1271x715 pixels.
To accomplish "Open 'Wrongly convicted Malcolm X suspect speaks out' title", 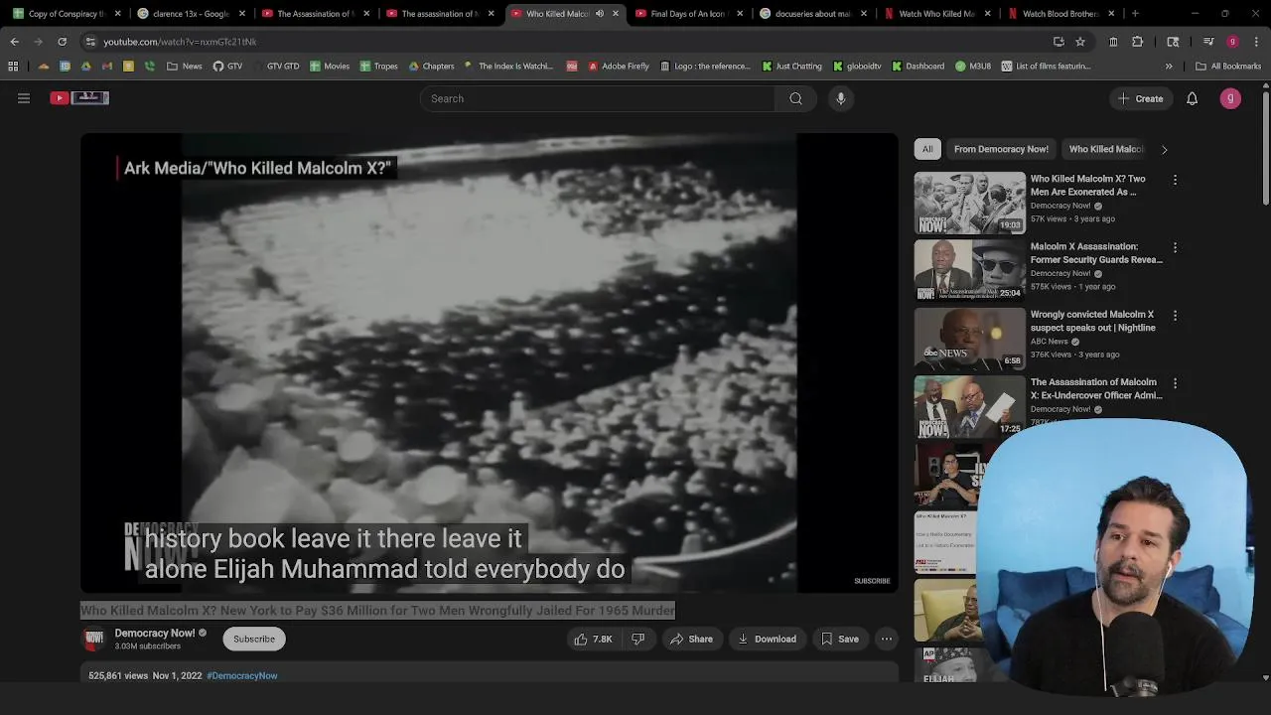I will point(1092,321).
